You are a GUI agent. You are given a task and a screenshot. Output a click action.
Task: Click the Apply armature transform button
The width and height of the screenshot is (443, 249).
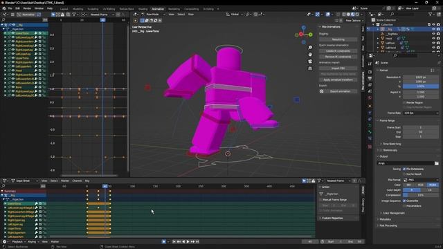338,80
